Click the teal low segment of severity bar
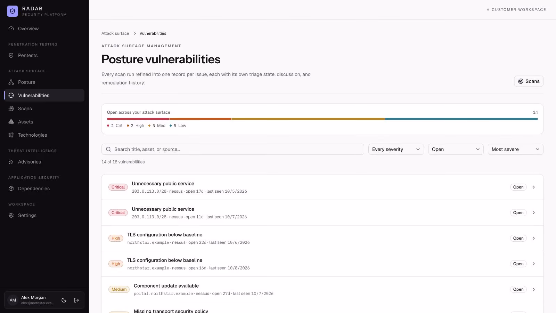This screenshot has height=313, width=556. pos(461,119)
